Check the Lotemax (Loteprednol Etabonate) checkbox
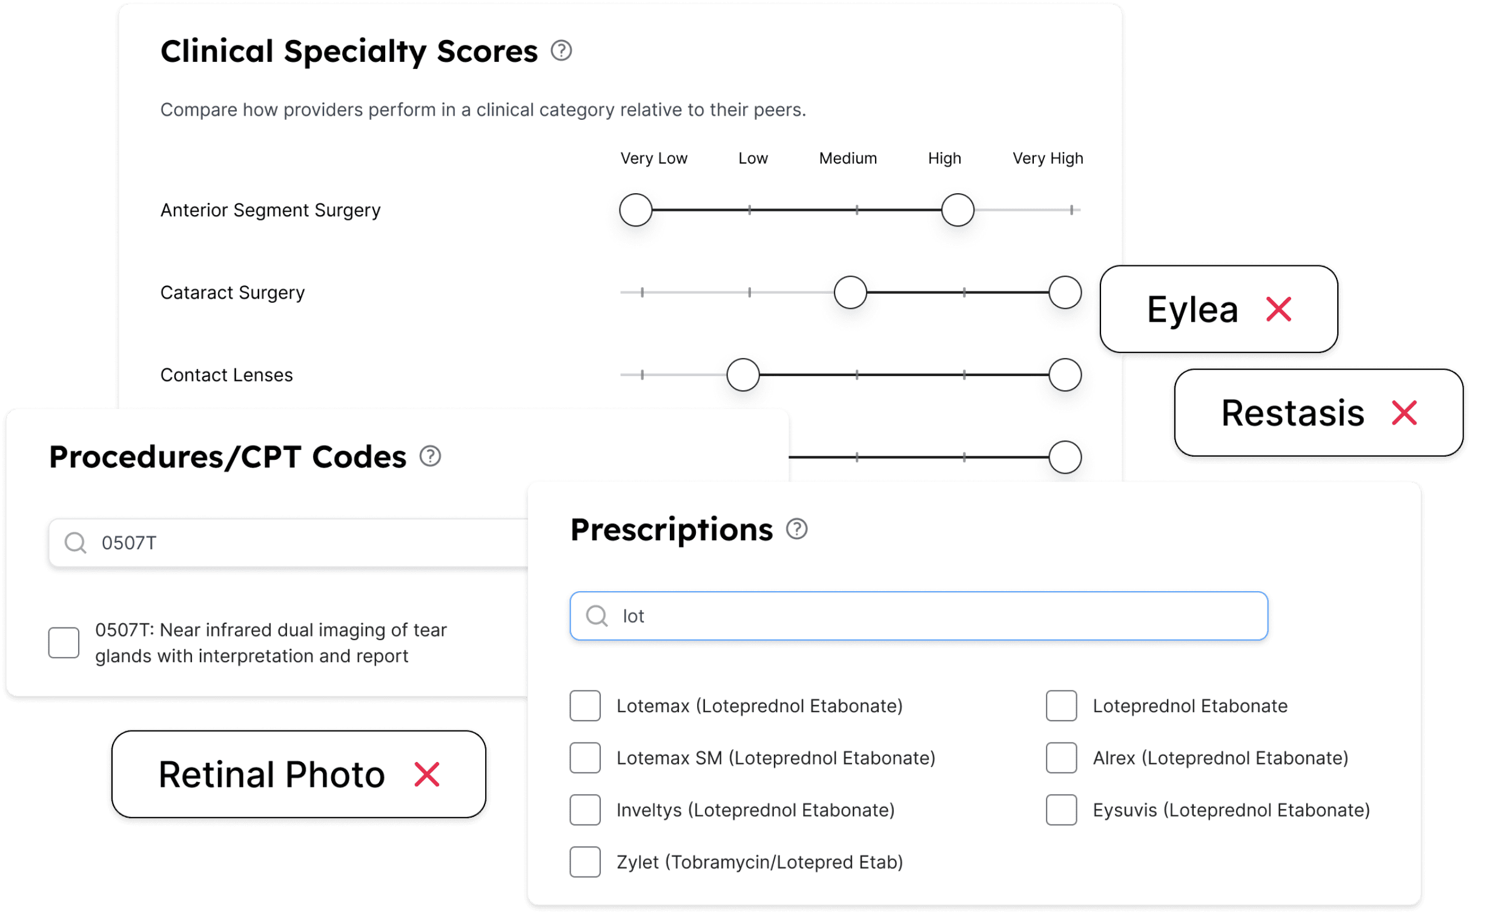Viewport: 1508px width, 914px height. (584, 706)
